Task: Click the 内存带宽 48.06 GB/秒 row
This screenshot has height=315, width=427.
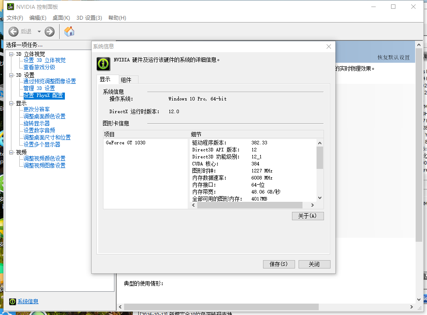Action: pos(236,192)
